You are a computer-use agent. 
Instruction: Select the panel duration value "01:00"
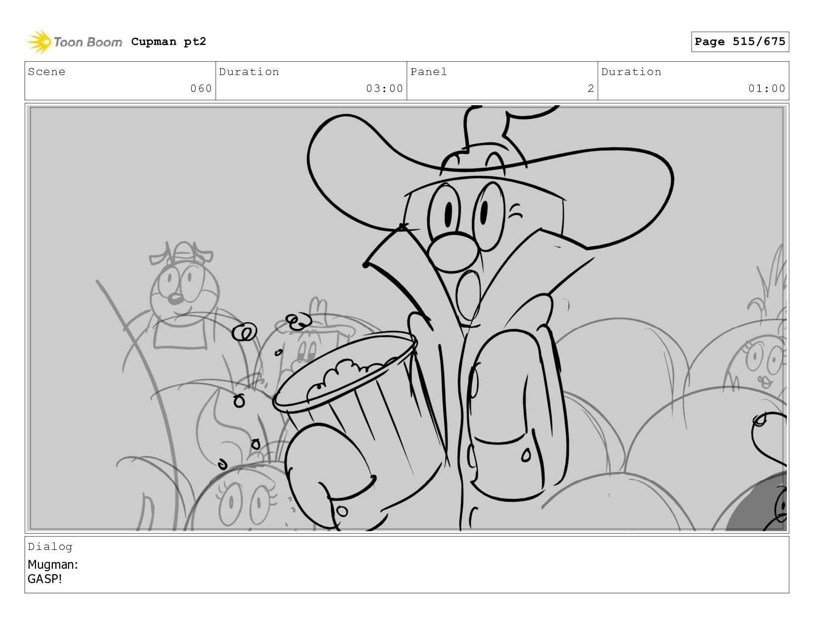tap(767, 88)
